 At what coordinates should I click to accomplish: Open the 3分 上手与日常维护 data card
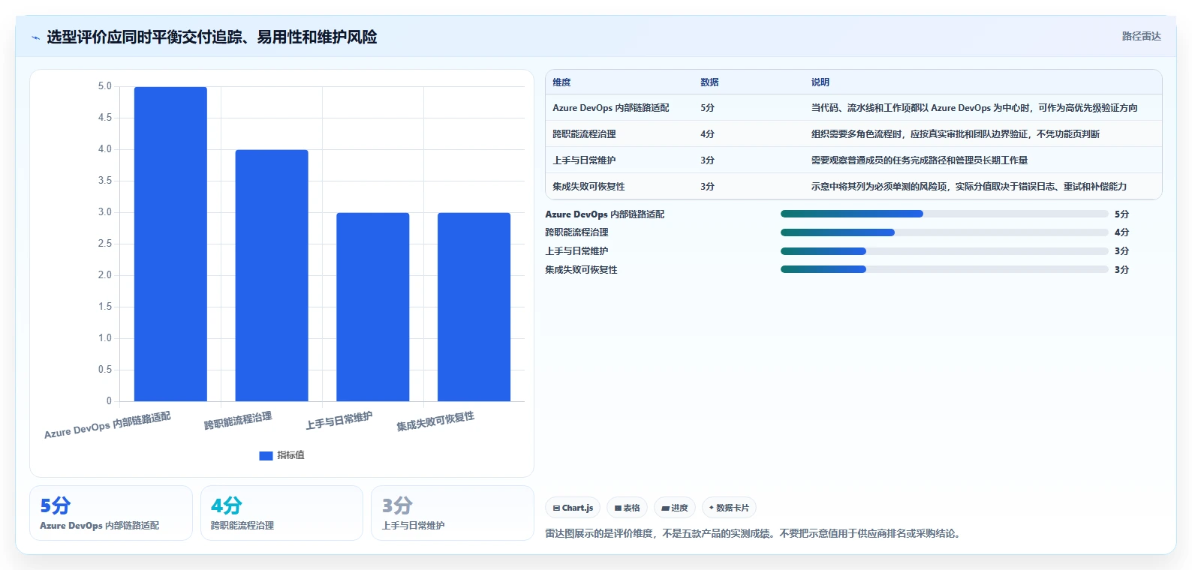(x=453, y=513)
